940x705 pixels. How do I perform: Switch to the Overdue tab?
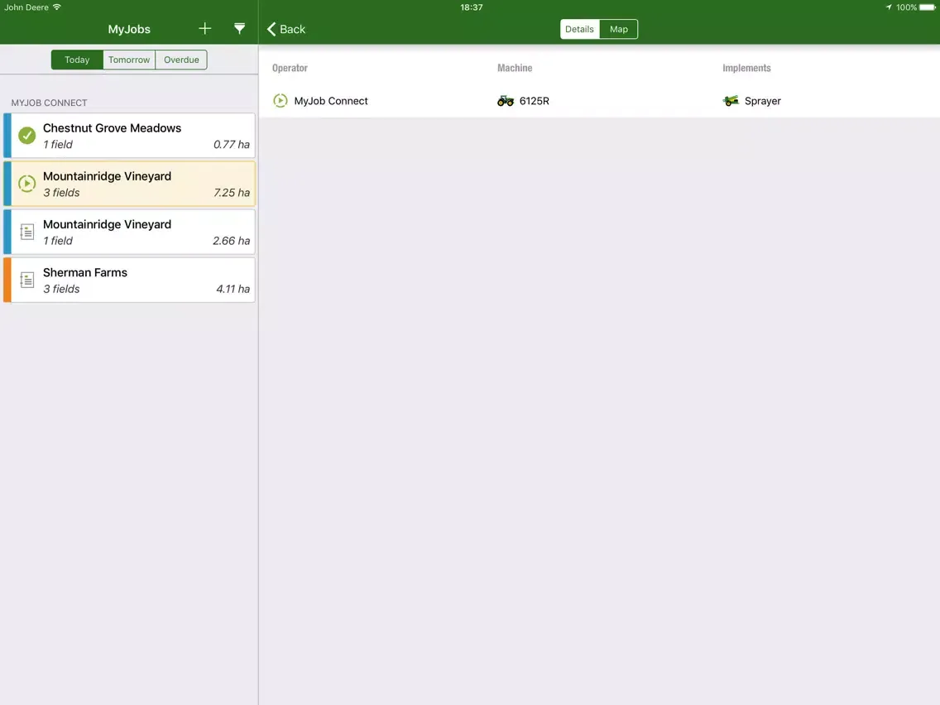coord(181,60)
